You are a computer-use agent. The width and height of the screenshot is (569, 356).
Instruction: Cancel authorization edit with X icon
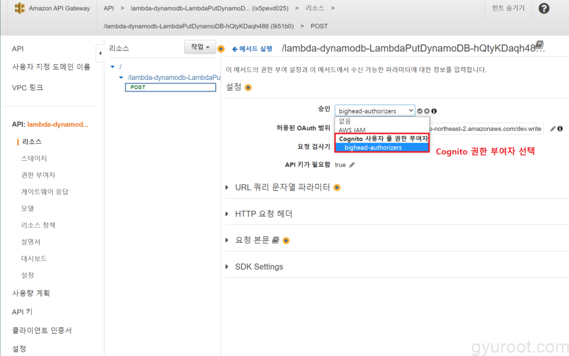(x=427, y=111)
